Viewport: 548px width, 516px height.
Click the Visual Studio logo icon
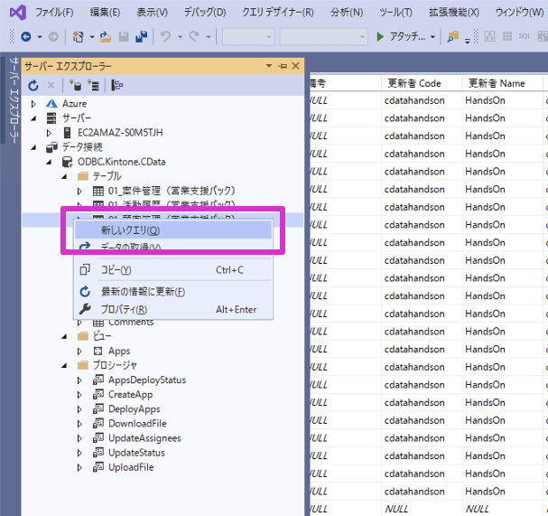pyautogui.click(x=18, y=13)
